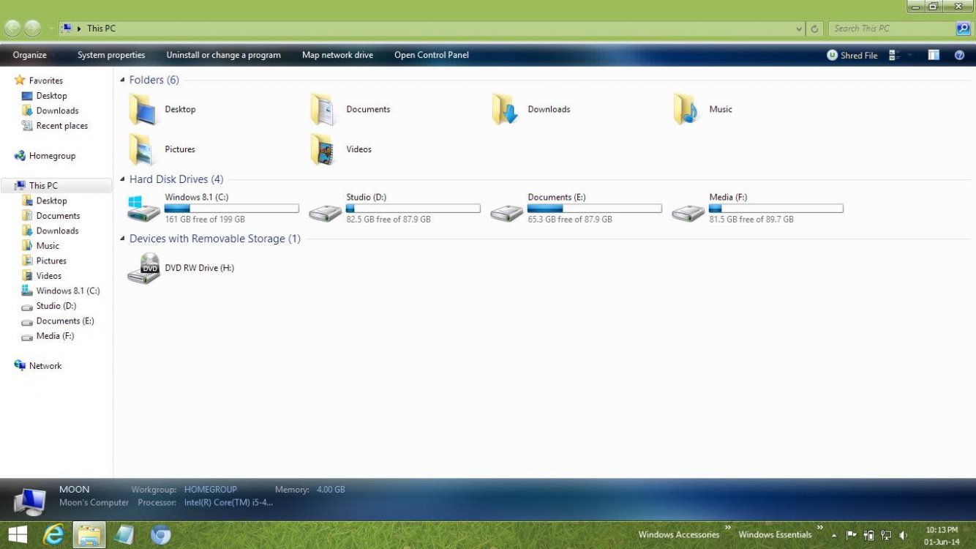Click the Change your view icon
This screenshot has height=549, width=976.
point(894,55)
